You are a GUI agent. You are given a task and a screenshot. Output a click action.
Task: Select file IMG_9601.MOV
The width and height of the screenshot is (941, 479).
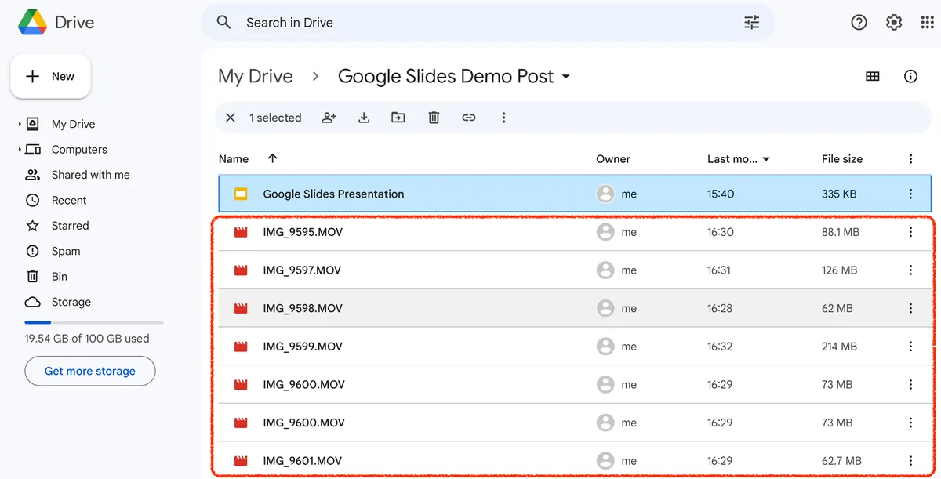(303, 461)
